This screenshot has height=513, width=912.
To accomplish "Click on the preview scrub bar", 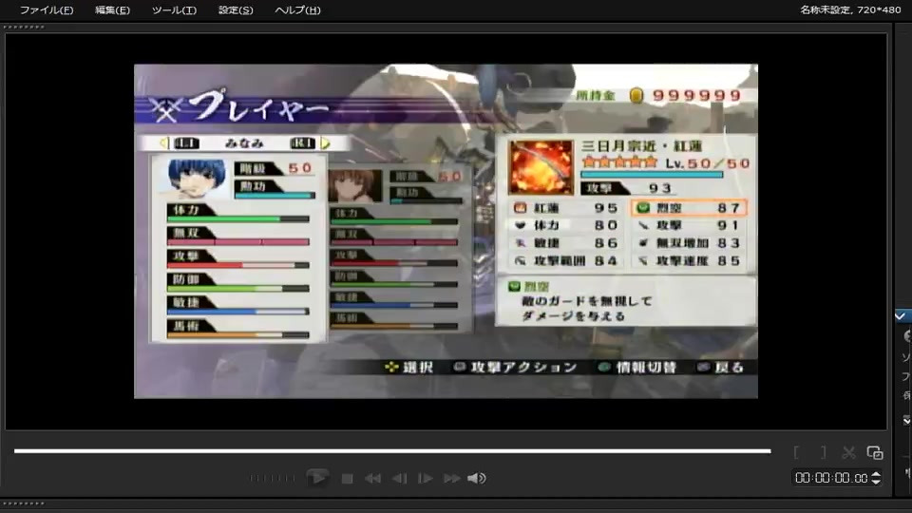I will (392, 450).
